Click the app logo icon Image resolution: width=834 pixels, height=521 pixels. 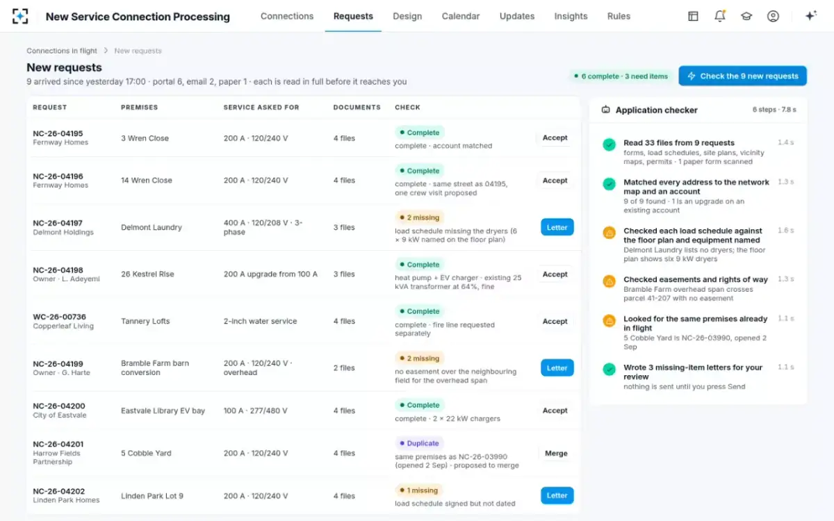point(20,16)
